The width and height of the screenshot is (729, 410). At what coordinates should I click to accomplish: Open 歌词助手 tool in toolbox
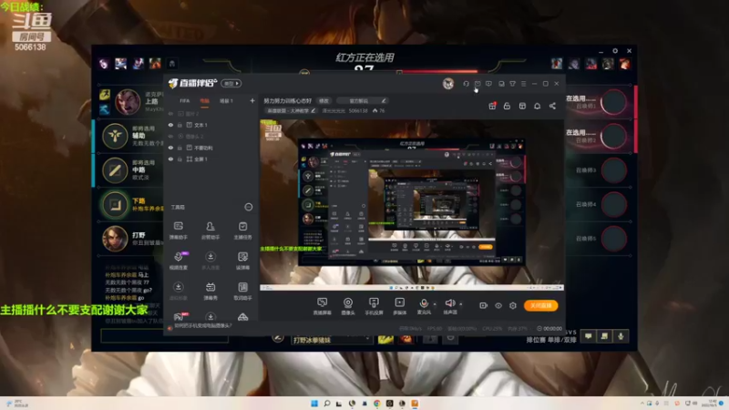pos(242,291)
